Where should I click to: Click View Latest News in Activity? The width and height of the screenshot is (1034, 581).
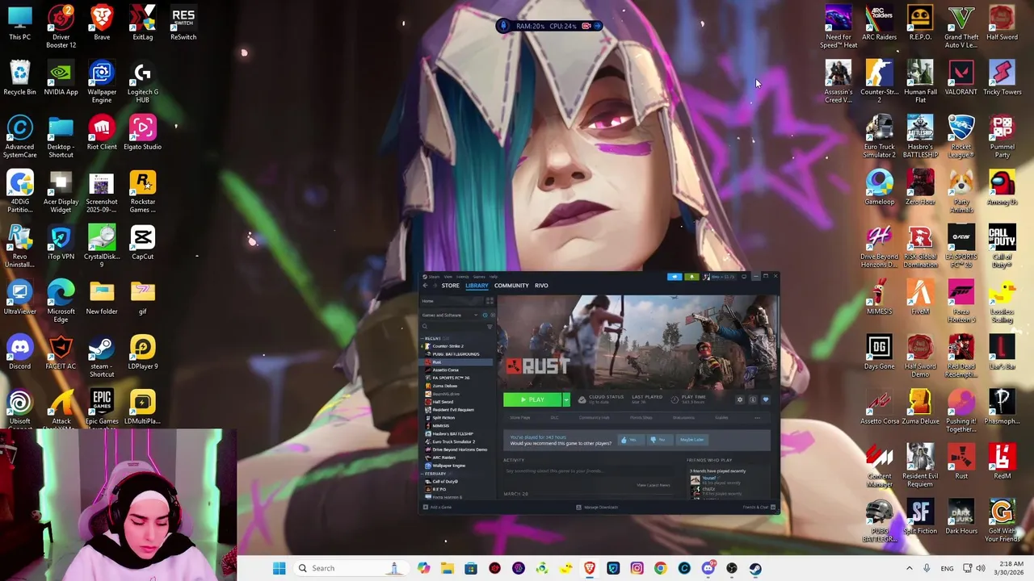(654, 485)
